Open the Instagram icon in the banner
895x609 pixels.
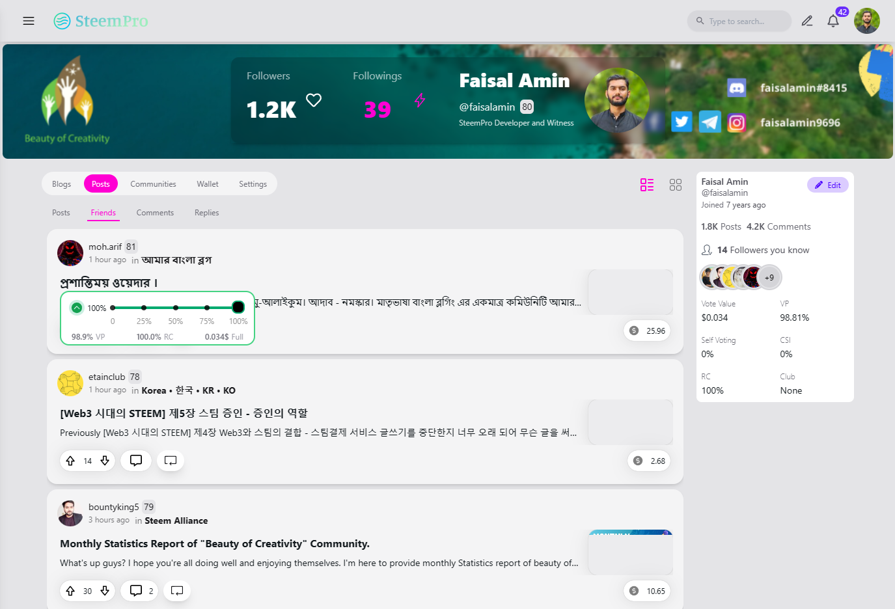pos(736,122)
